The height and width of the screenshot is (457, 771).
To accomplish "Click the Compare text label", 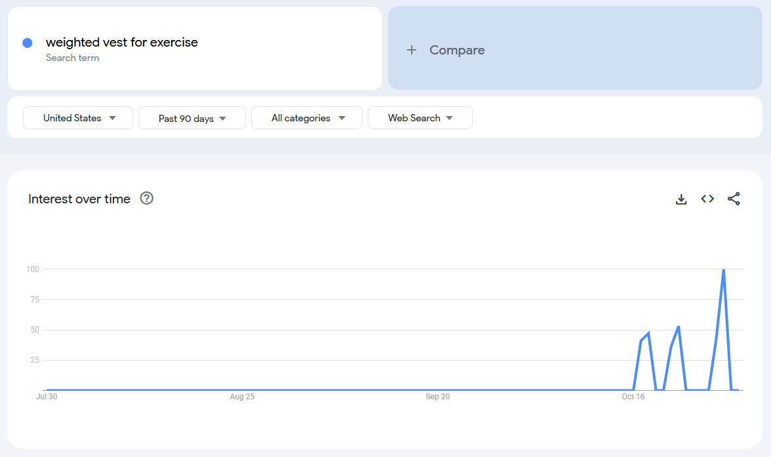I will pyautogui.click(x=457, y=50).
